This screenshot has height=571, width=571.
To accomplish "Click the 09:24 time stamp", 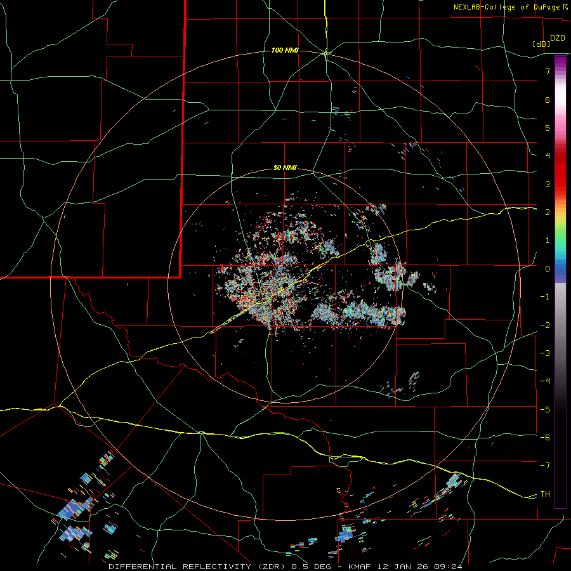I will 449,567.
